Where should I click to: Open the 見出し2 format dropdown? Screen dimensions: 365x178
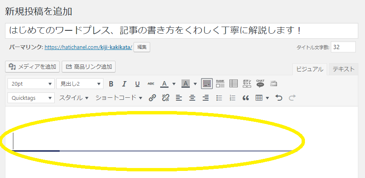coord(80,84)
